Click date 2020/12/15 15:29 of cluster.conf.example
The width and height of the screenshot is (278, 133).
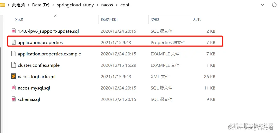click(118, 65)
